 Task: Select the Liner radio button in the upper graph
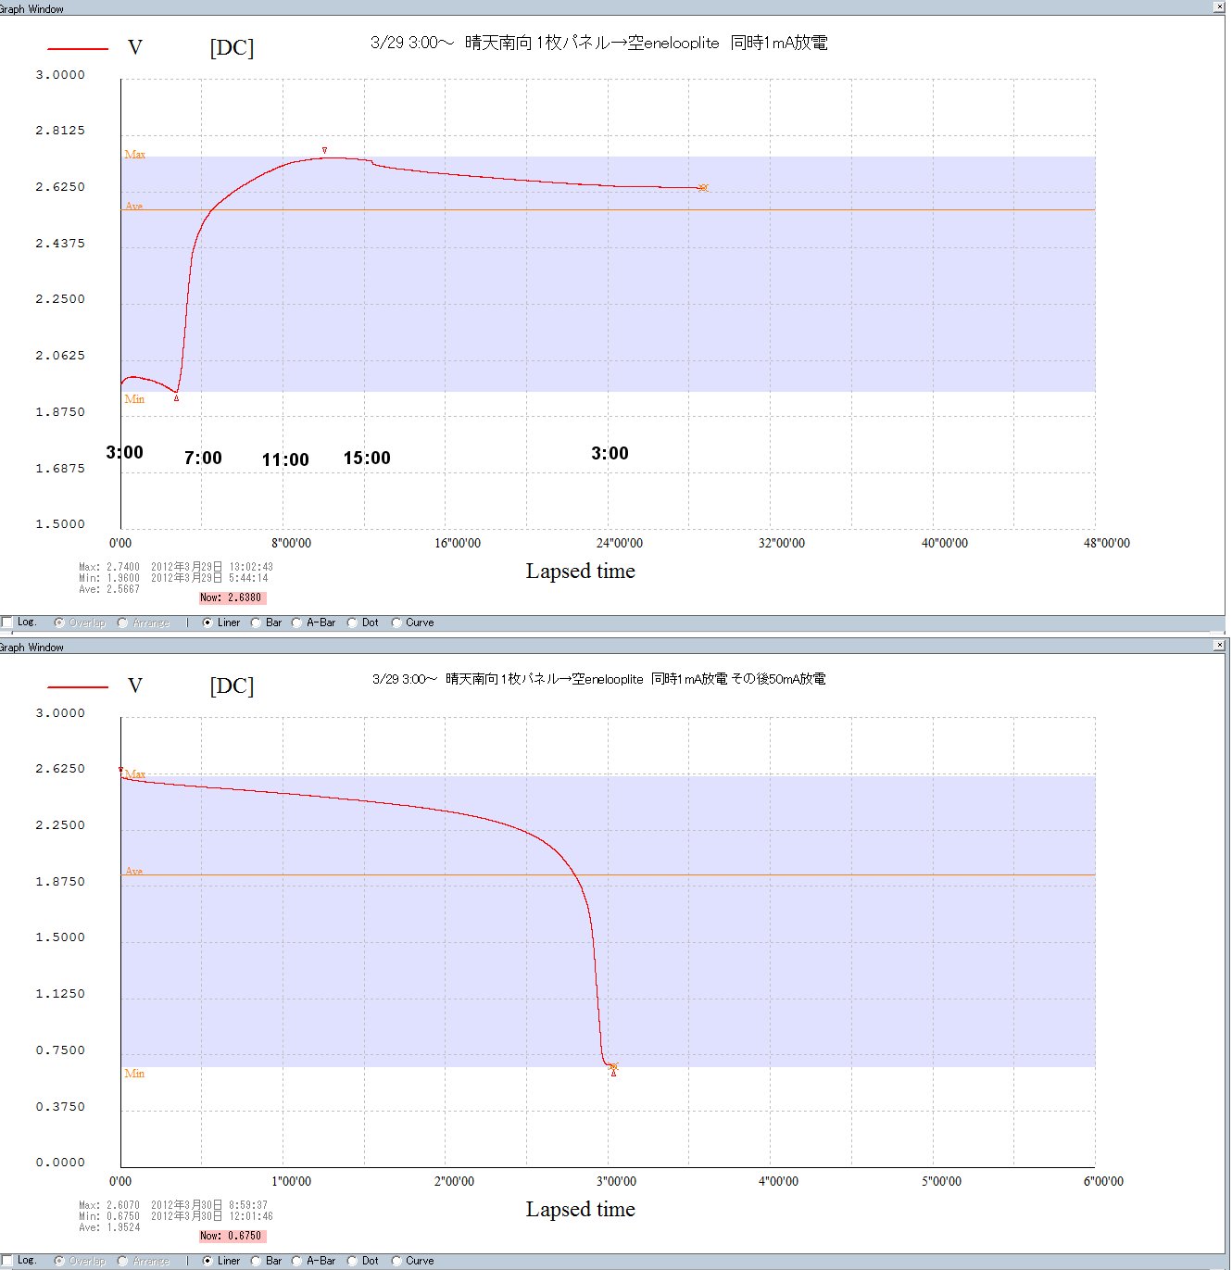coord(207,623)
